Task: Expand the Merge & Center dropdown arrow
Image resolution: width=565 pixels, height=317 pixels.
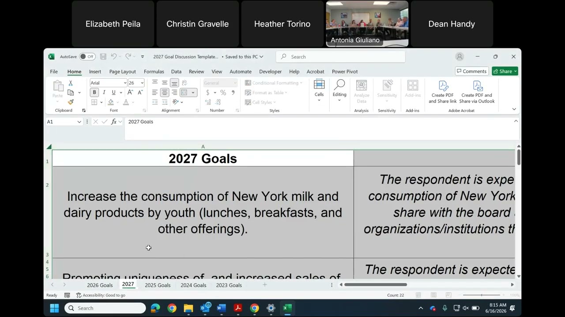Action: [x=193, y=92]
